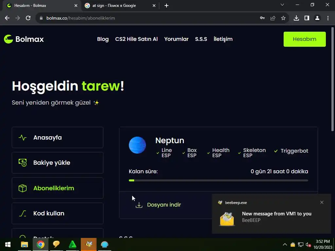Viewport: 335px width, 251px height.
Task: Close the Hesabım - Bolmax tab
Action: pyautogui.click(x=76, y=6)
